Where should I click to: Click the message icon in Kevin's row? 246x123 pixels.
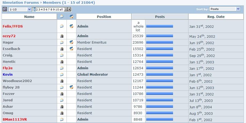62,75
